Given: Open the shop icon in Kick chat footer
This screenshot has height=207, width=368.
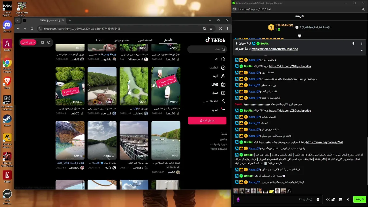Looking at the screenshot, I should [x=340, y=200].
